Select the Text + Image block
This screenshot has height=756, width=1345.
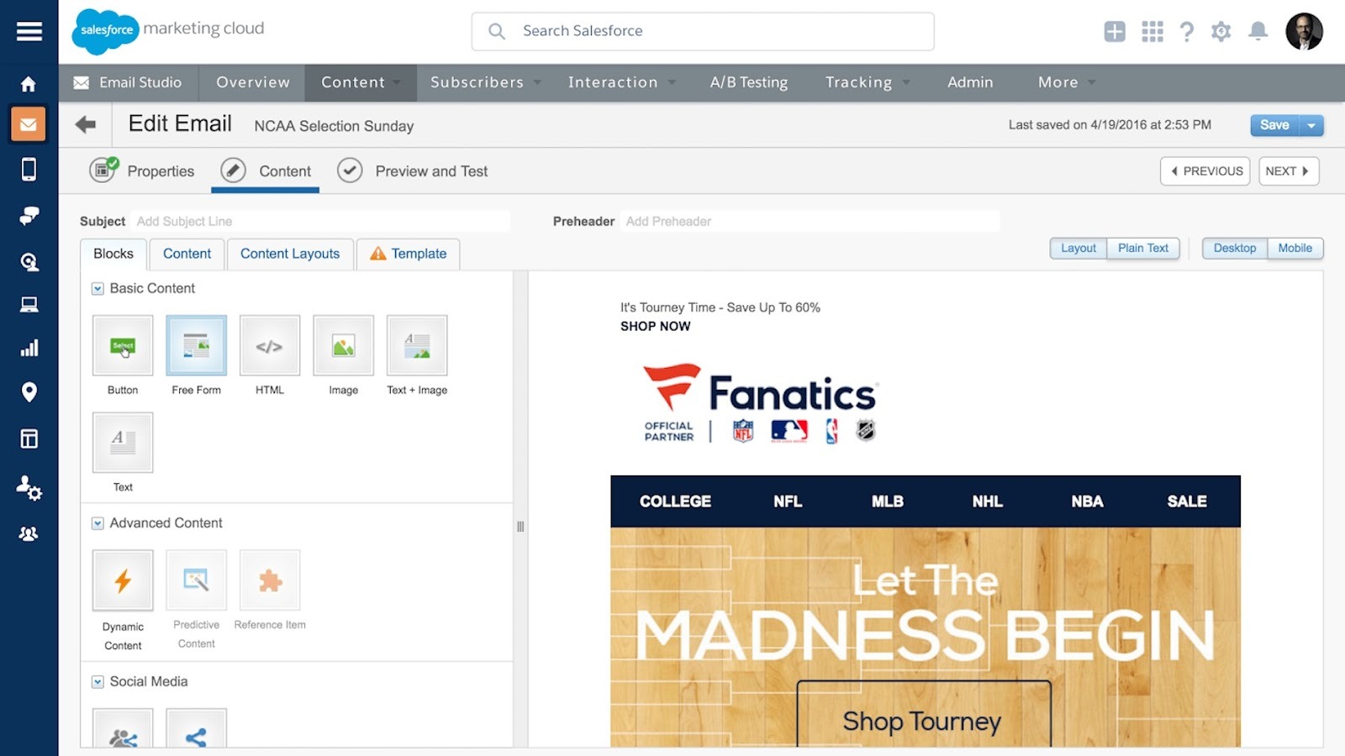coord(416,345)
